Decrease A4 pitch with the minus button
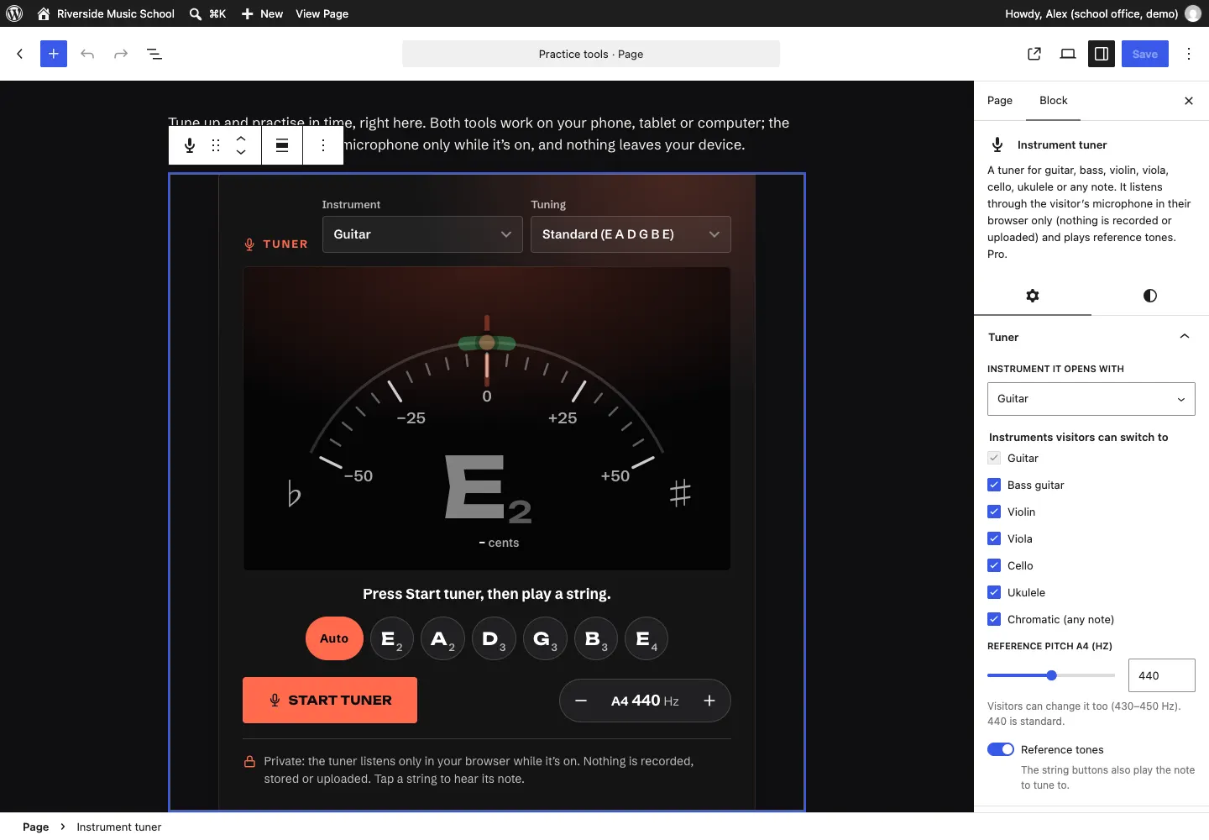 point(581,701)
